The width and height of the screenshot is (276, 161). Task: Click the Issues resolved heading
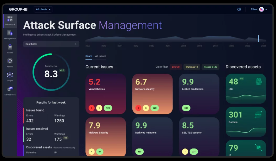point(37,128)
